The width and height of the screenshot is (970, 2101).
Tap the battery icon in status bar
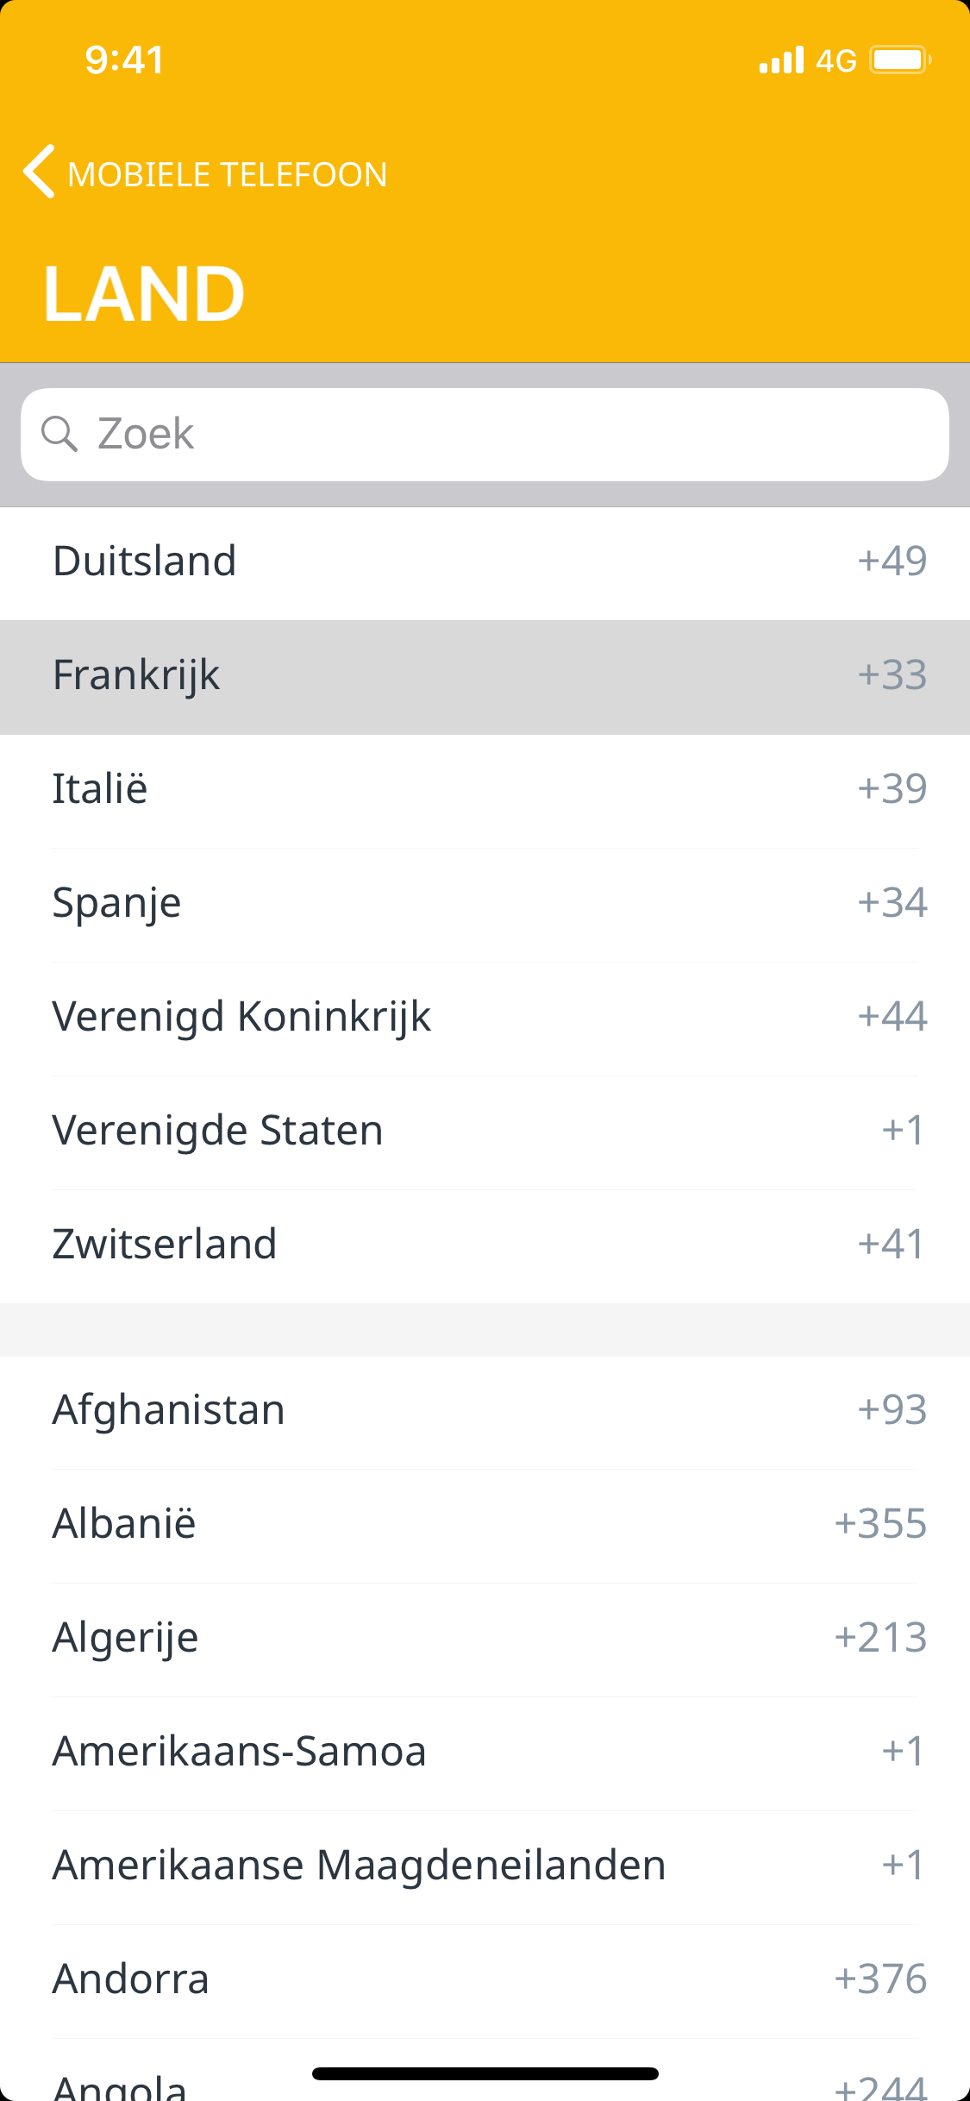(899, 60)
